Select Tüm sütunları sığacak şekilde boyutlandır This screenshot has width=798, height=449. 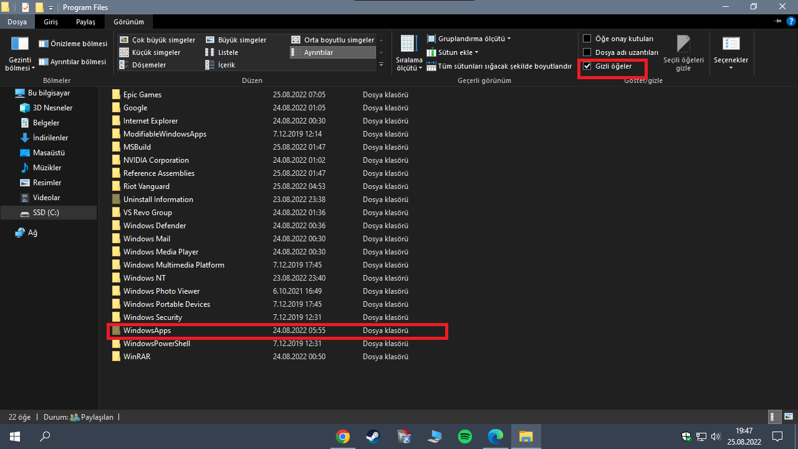coord(499,66)
